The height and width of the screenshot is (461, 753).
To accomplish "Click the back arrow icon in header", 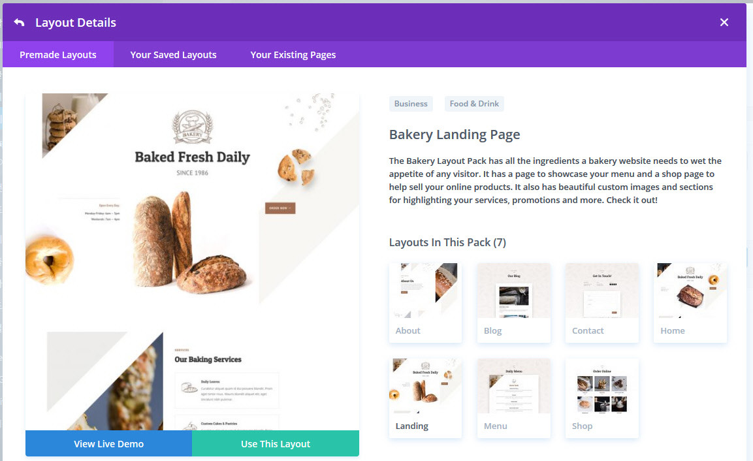I will pyautogui.click(x=19, y=23).
